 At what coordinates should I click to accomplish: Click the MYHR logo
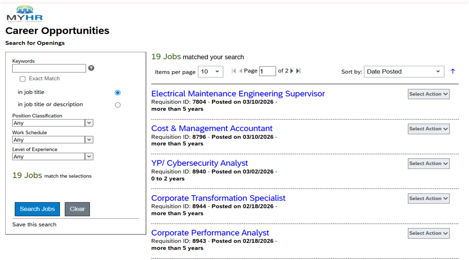pos(24,14)
